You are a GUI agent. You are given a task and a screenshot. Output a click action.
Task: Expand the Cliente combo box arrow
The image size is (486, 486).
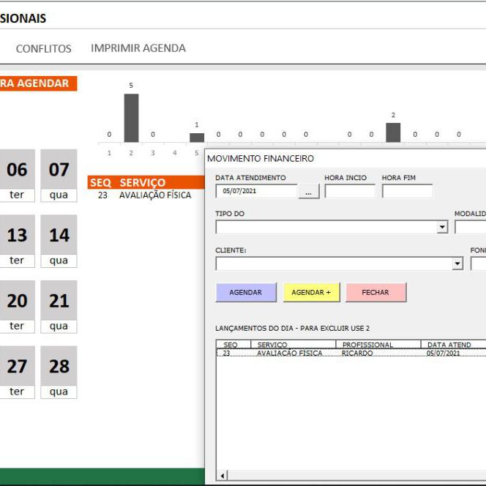458,263
